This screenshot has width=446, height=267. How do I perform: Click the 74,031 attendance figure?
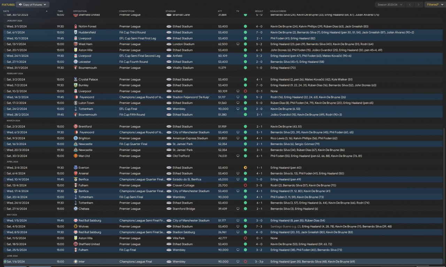coord(223,156)
